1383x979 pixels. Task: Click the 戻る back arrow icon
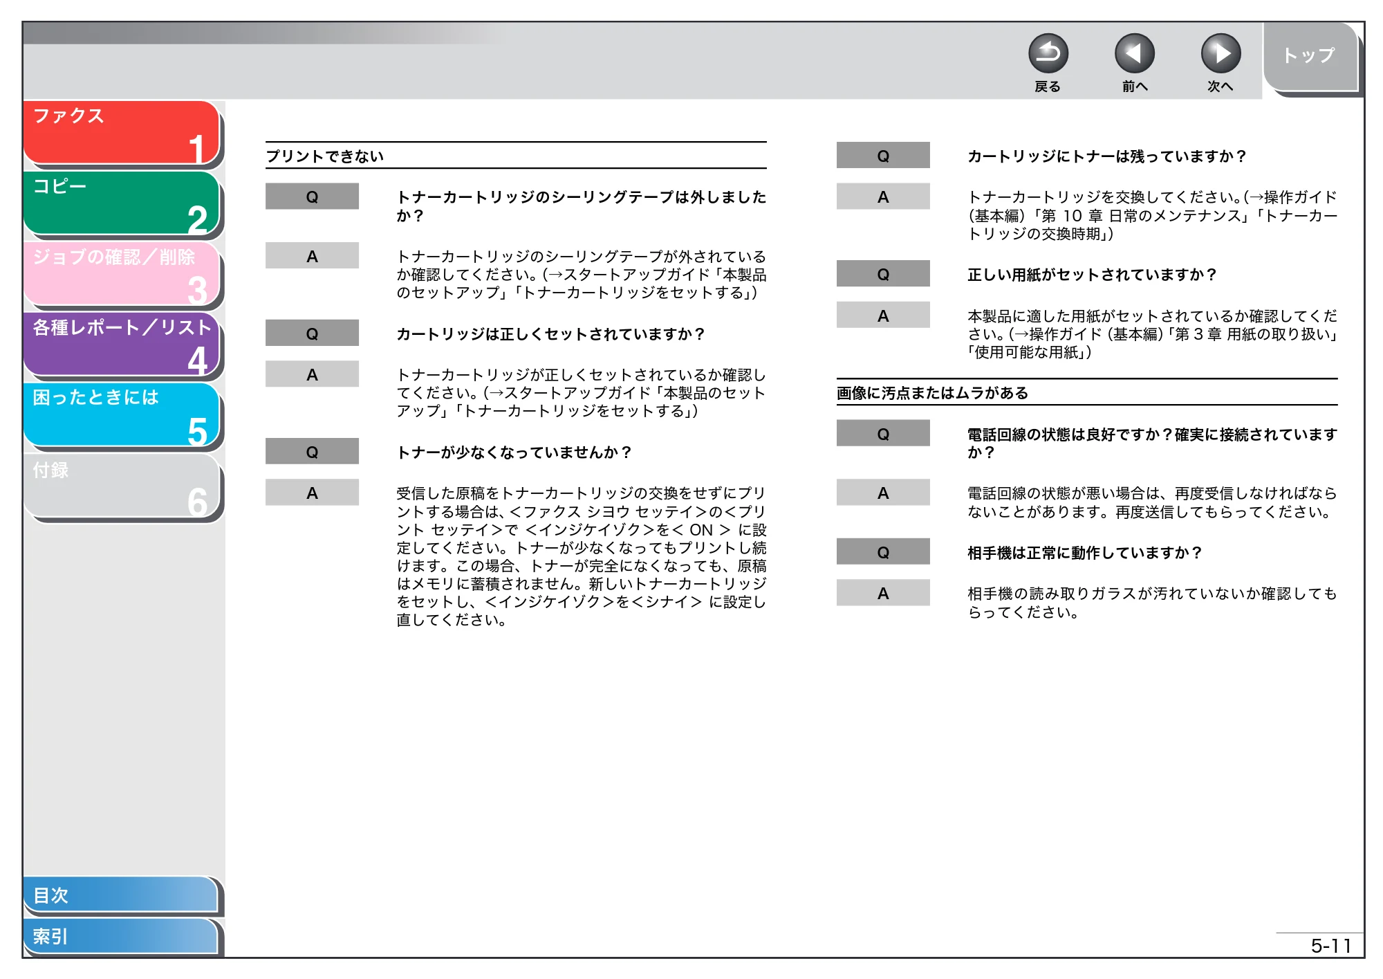[x=1048, y=53]
